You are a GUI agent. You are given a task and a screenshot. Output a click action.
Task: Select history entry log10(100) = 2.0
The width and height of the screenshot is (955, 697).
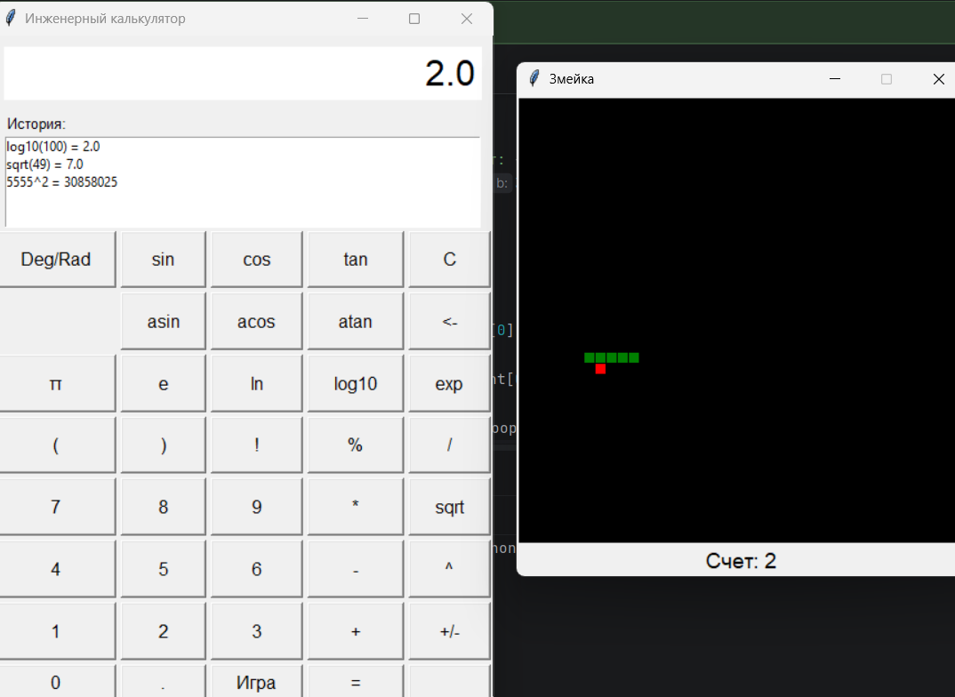coord(53,147)
